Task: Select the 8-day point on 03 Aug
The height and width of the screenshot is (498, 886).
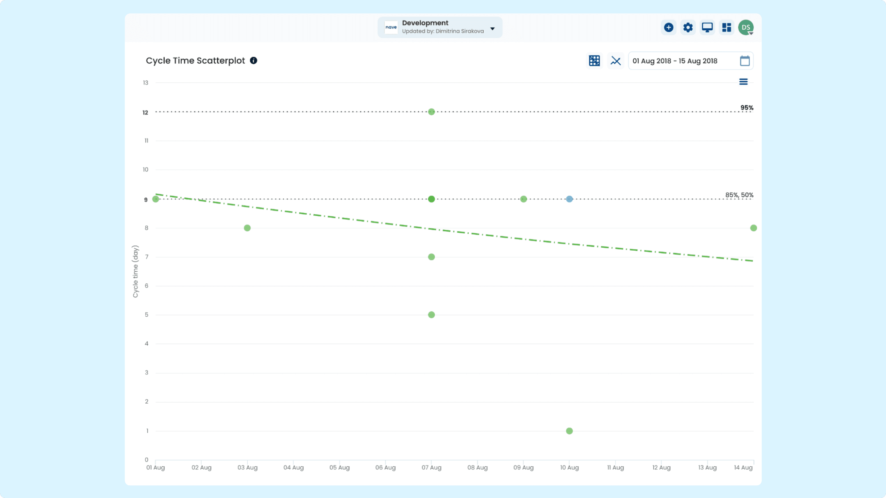Action: click(x=247, y=228)
